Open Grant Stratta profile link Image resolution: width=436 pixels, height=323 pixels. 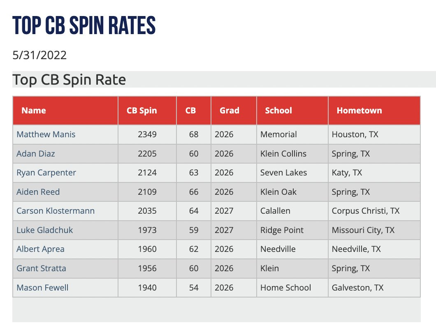tap(42, 268)
